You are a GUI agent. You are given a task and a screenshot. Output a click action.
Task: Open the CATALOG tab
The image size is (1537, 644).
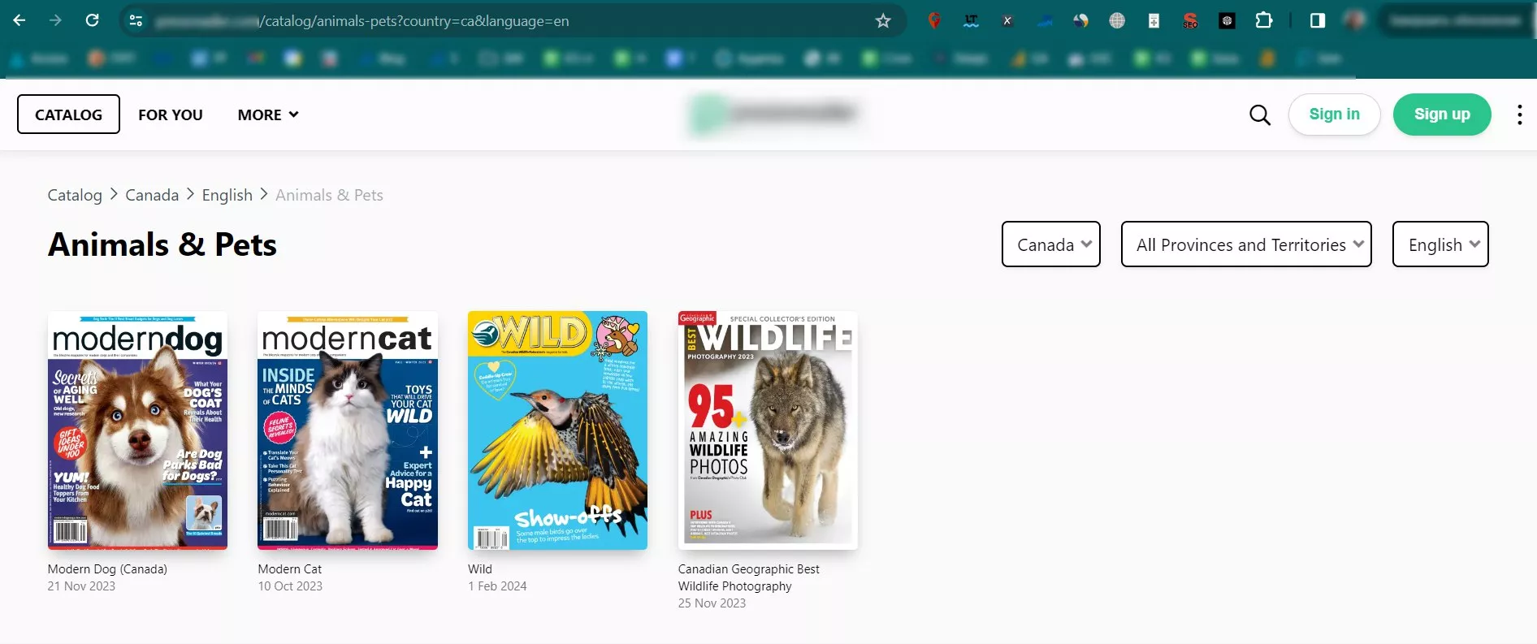(x=68, y=115)
